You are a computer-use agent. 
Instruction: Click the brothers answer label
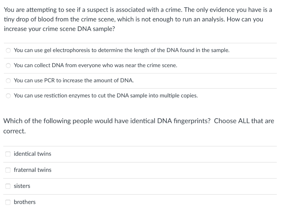pyautogui.click(x=24, y=202)
